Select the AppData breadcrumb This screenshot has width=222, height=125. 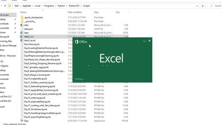[27, 6]
